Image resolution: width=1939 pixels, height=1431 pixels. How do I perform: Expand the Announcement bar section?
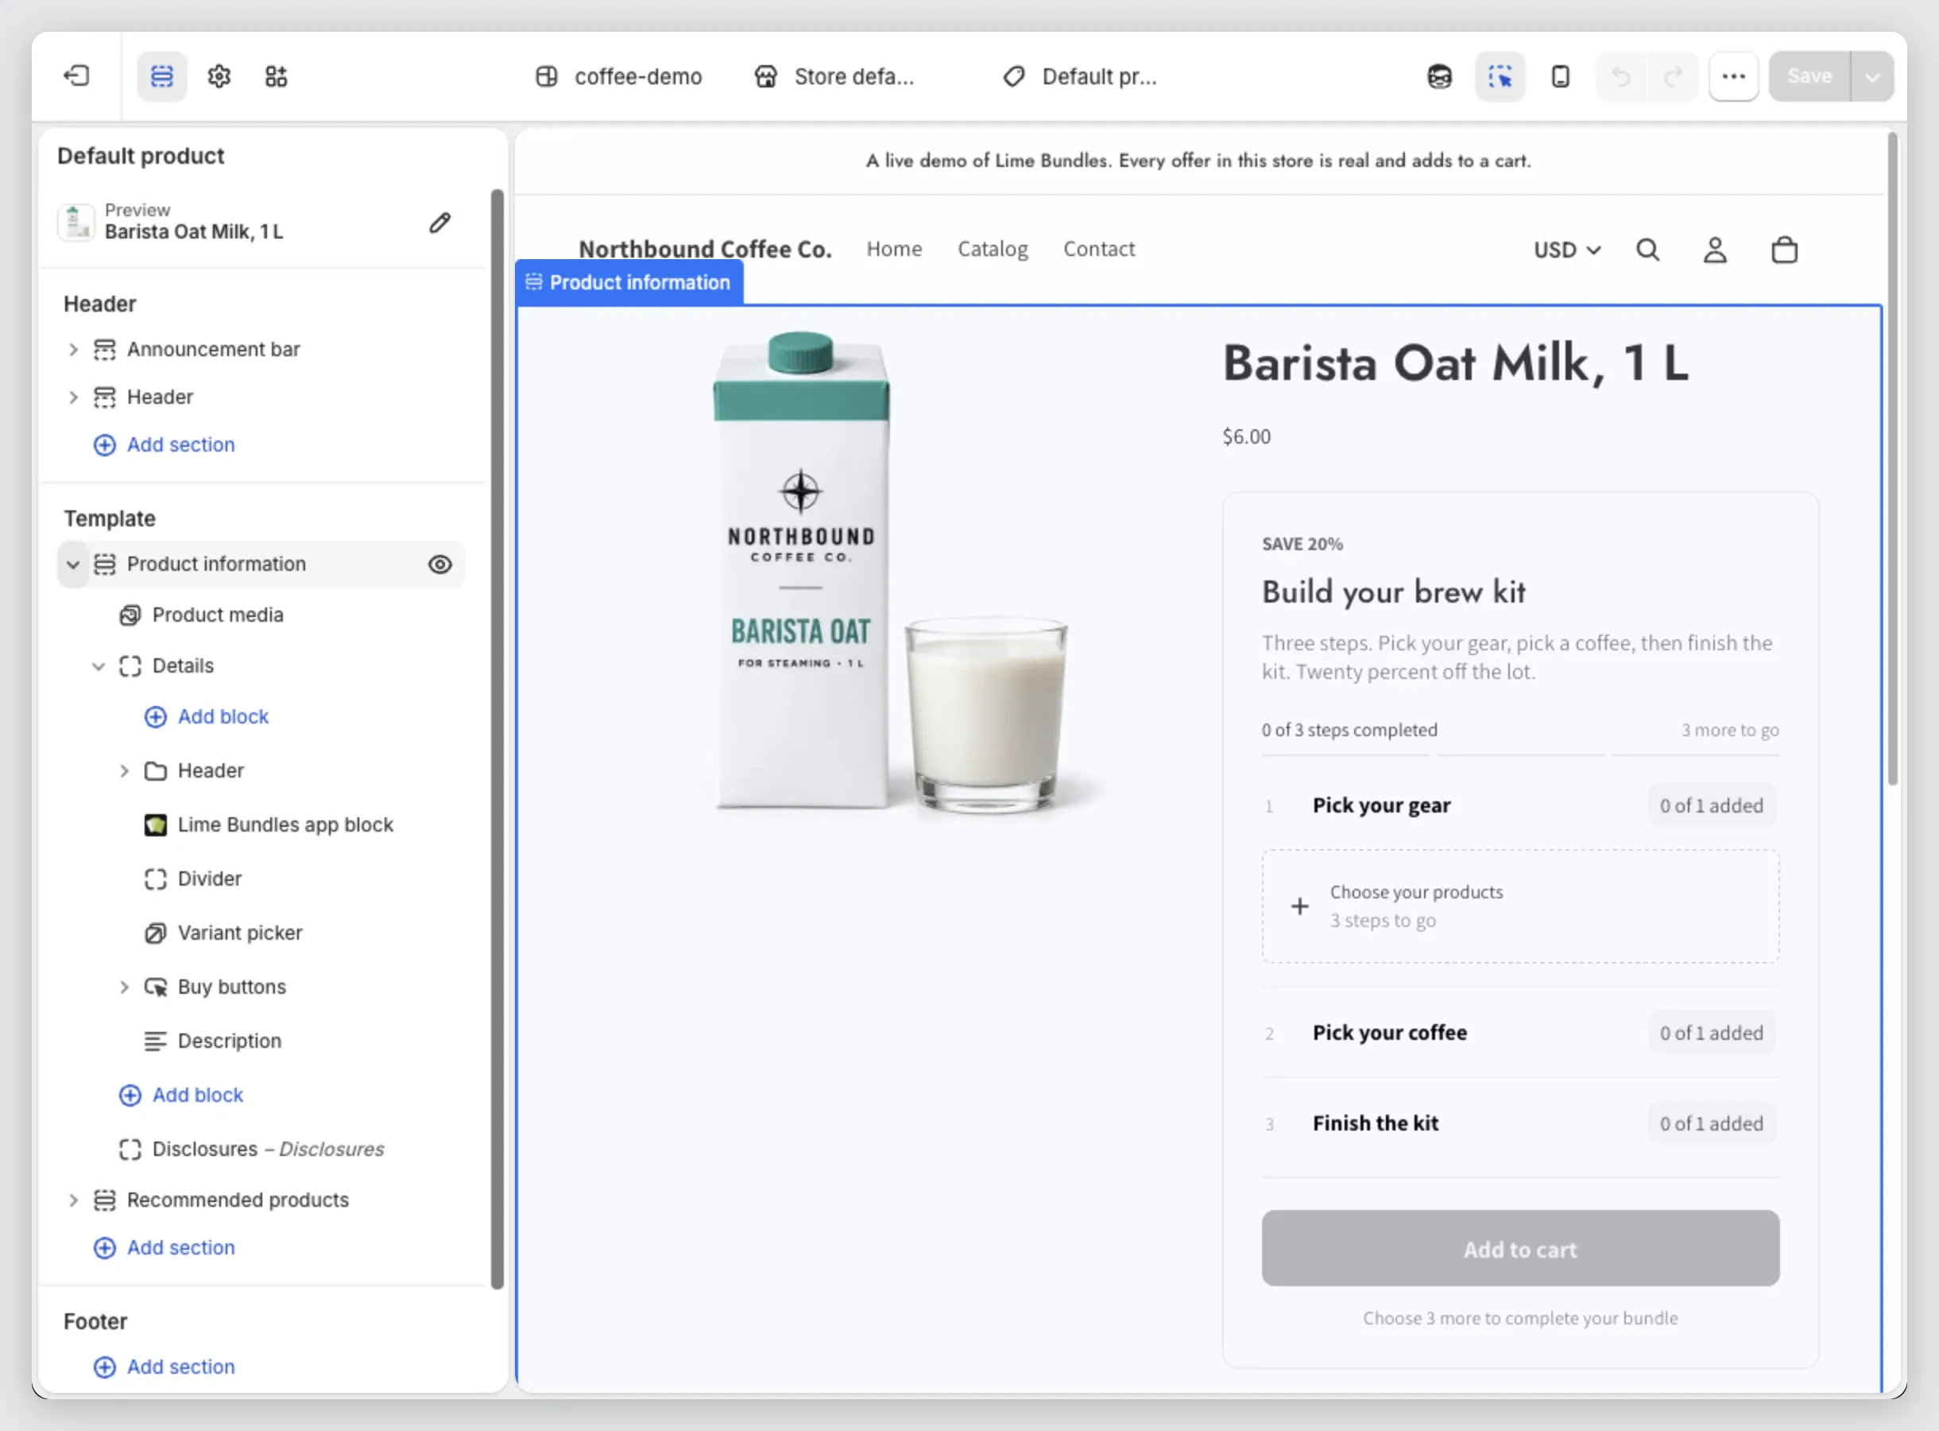click(x=74, y=349)
